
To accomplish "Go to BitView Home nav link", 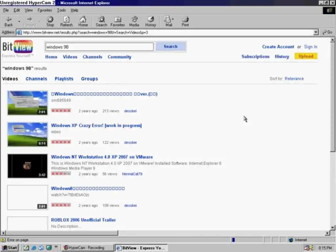I will pyautogui.click(x=51, y=57).
